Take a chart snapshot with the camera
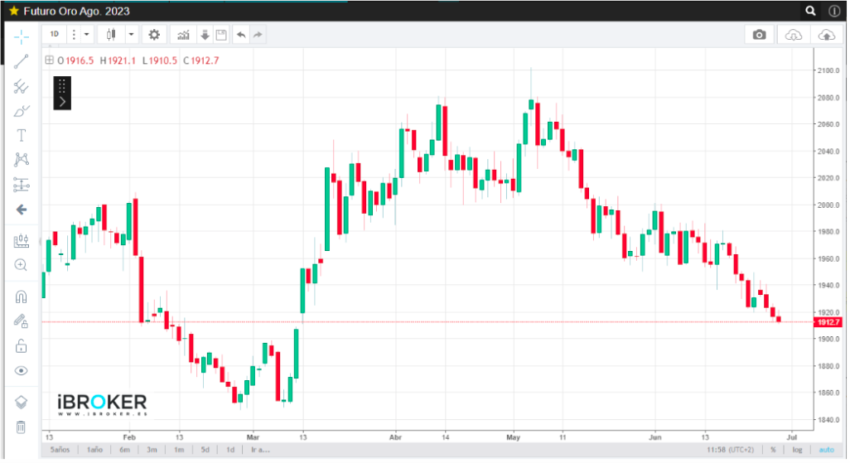This screenshot has width=850, height=463. click(x=759, y=35)
